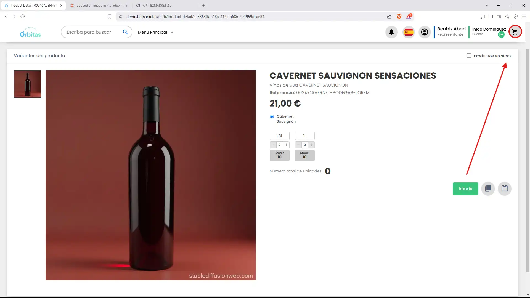Open the user profile avatar icon
530x298 pixels.
pyautogui.click(x=425, y=32)
